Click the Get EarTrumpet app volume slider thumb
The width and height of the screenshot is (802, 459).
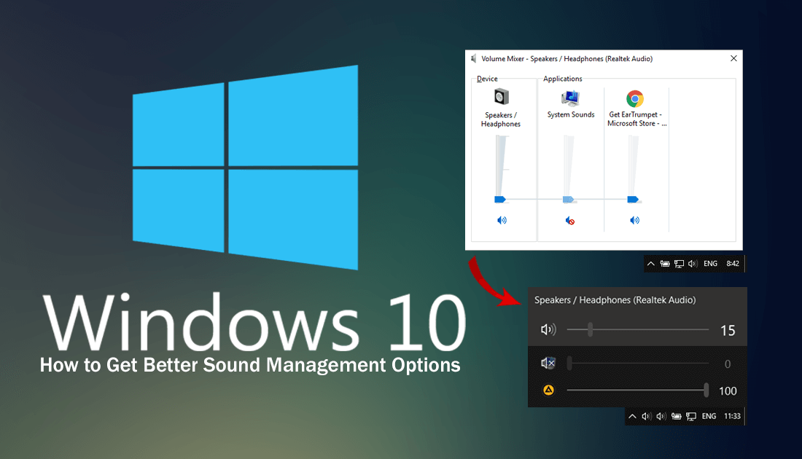(x=633, y=200)
